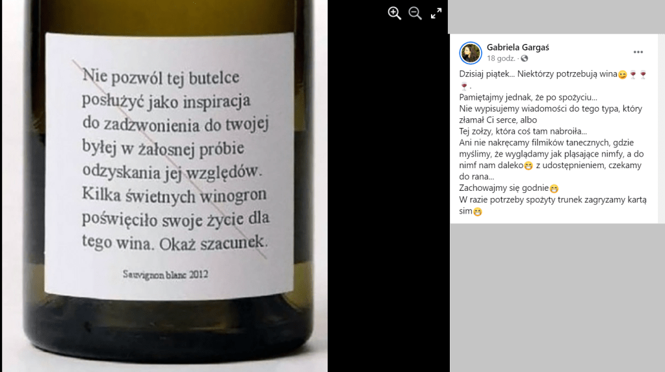Click the last wine glass emoji on the first line
The height and width of the screenshot is (372, 665).
click(x=643, y=75)
